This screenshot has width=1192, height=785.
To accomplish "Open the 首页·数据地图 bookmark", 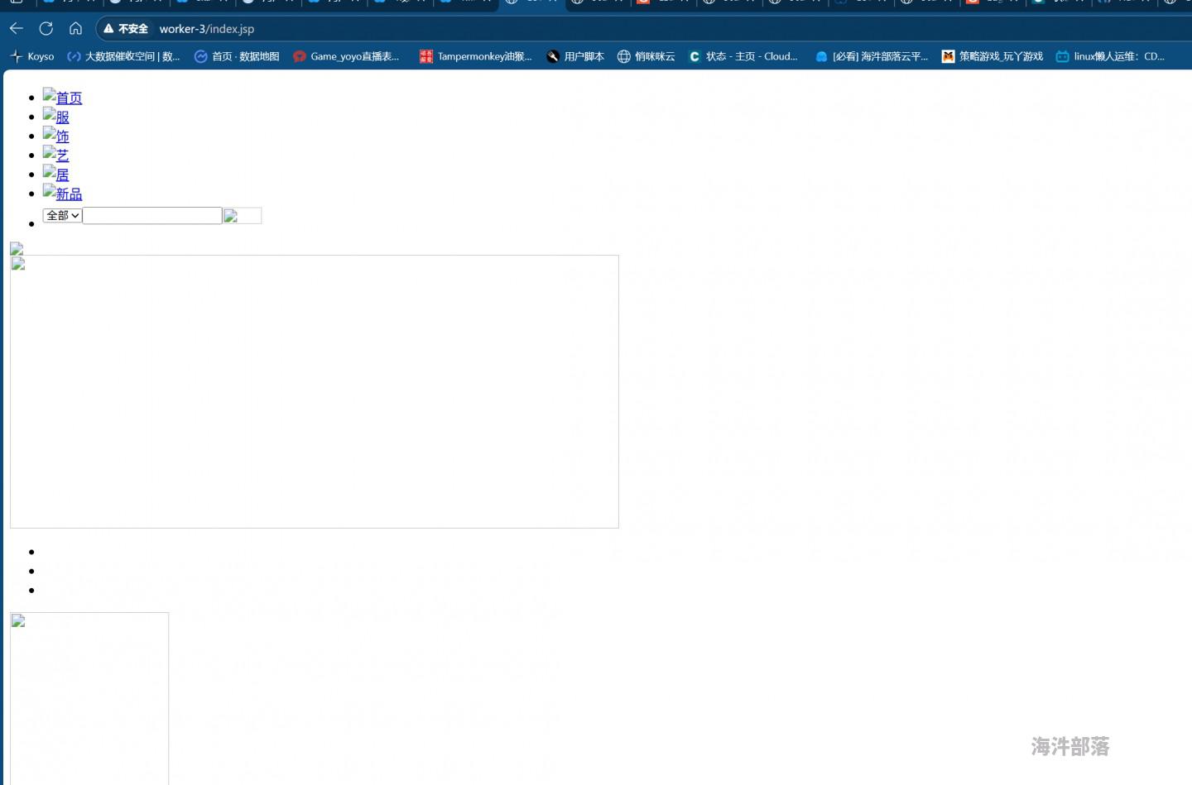I will click(x=237, y=56).
